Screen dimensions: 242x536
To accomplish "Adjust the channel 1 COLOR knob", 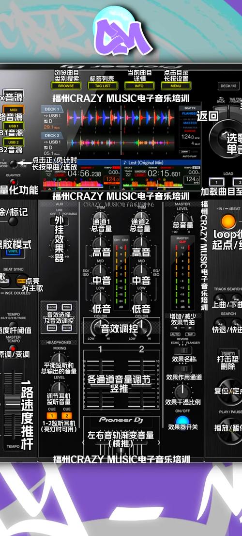I will pyautogui.click(x=101, y=328).
